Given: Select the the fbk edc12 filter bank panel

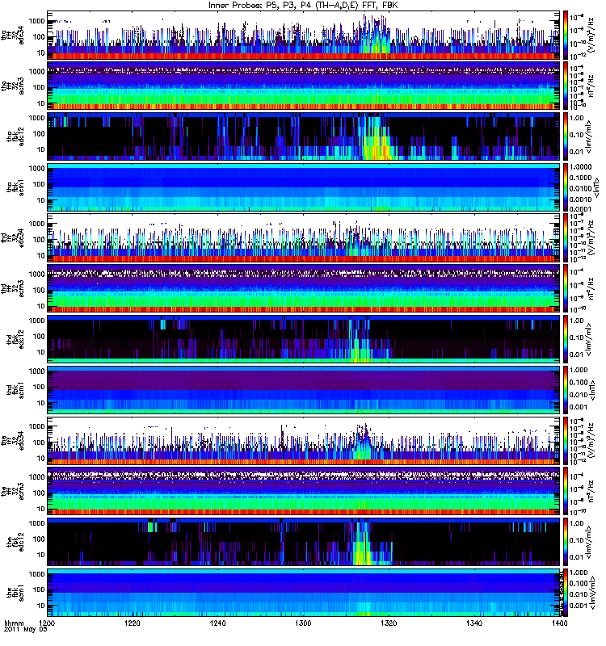Looking at the screenshot, I should point(304,542).
